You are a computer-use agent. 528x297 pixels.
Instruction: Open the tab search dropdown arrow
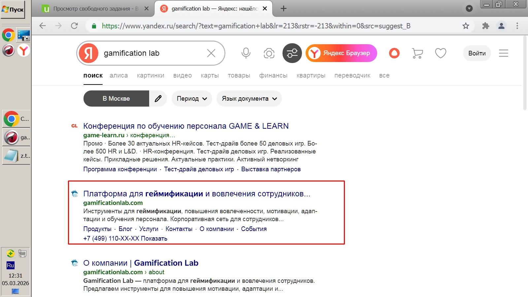point(469,9)
